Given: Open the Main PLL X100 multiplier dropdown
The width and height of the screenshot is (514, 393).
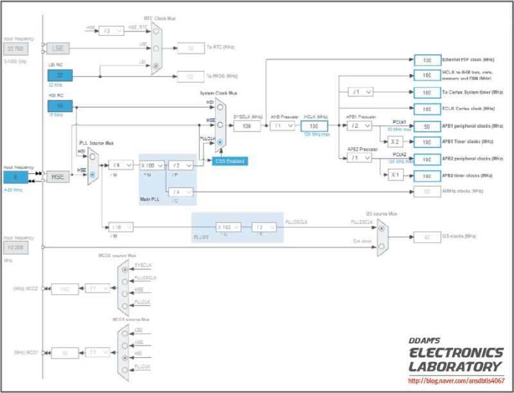Looking at the screenshot, I should point(152,165).
